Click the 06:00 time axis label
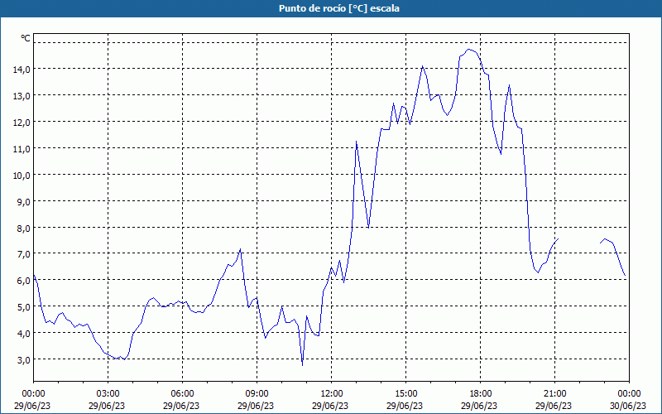The image size is (662, 414). coord(182,394)
